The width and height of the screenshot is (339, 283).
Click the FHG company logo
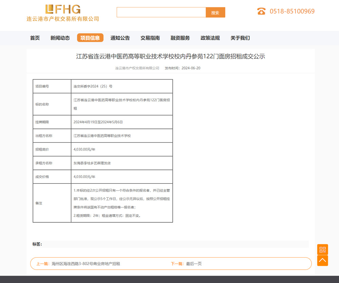(63, 9)
